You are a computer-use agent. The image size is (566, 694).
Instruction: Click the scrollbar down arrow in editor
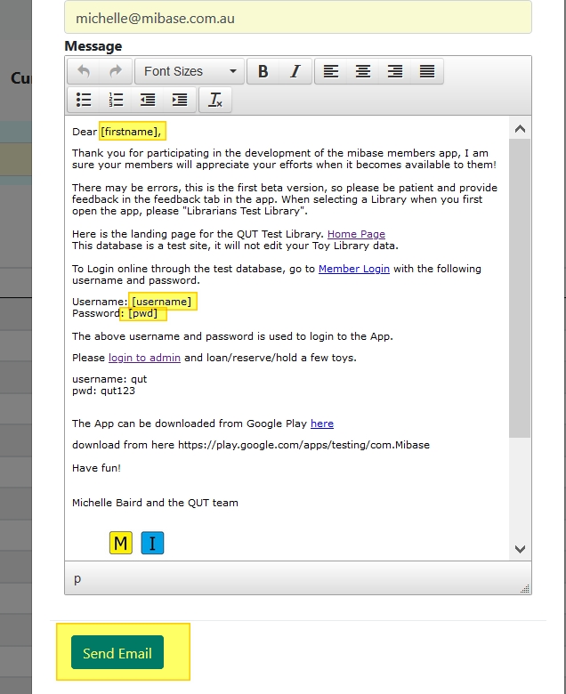[520, 549]
